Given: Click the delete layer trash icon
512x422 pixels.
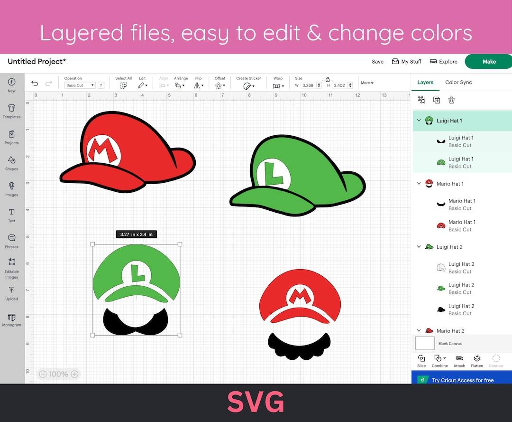Looking at the screenshot, I should 451,100.
